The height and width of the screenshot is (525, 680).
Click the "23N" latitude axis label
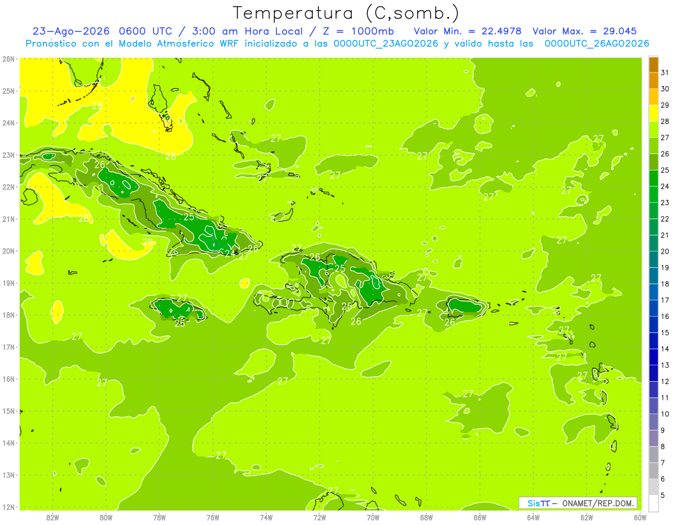[x=8, y=155]
